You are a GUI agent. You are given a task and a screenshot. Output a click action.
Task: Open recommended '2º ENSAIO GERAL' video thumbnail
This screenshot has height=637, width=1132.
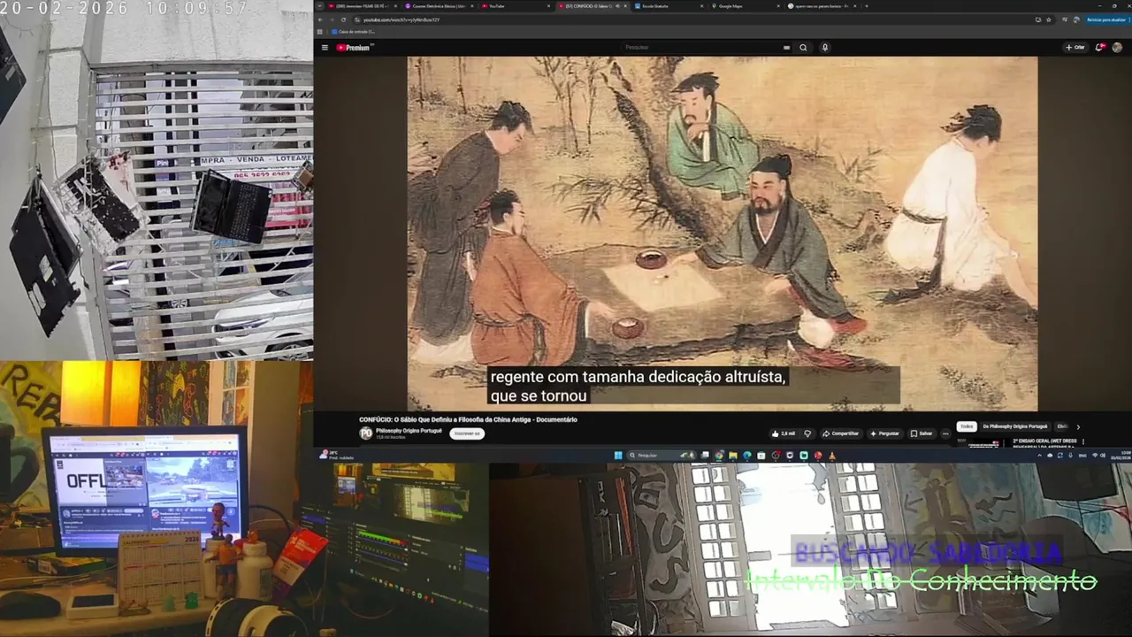click(x=982, y=442)
